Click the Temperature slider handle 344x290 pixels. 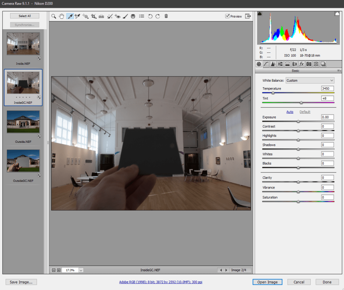273,93
